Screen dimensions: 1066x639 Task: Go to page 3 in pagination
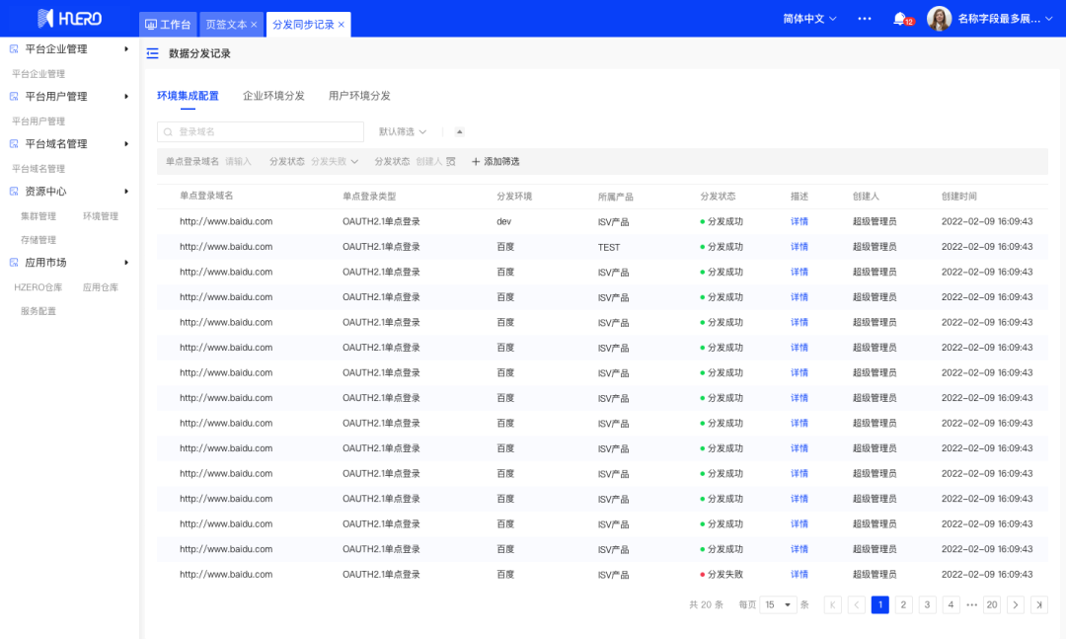[927, 604]
